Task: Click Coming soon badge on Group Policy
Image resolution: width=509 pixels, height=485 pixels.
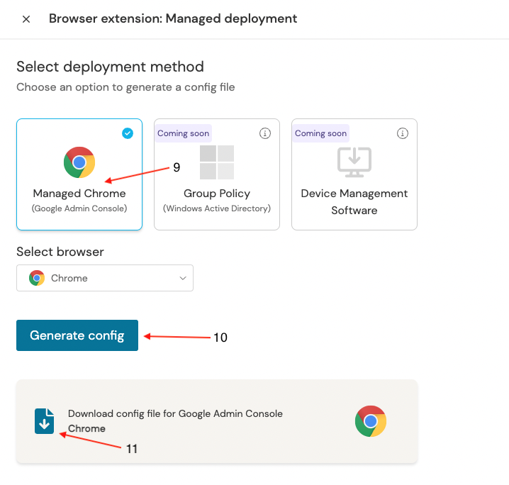Action: [x=184, y=133]
